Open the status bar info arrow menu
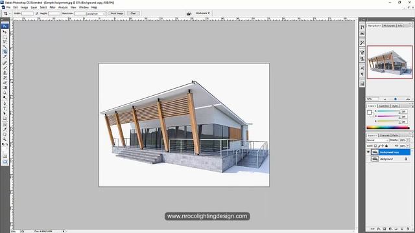The image size is (415, 233). point(64,231)
